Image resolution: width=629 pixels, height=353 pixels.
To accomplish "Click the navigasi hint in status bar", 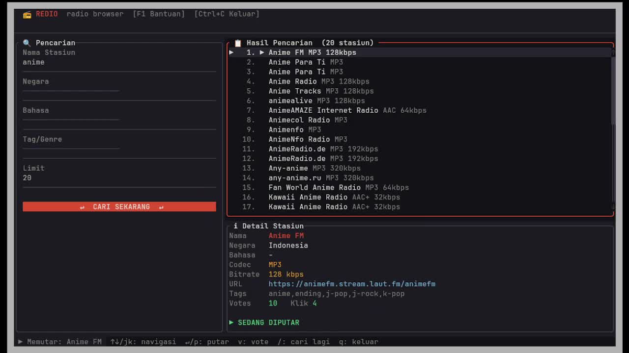I will click(x=143, y=342).
